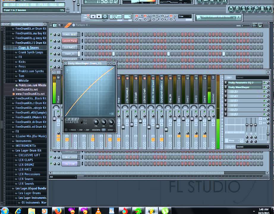
Task: Open the HELP menu
Action: [x=61, y=4]
